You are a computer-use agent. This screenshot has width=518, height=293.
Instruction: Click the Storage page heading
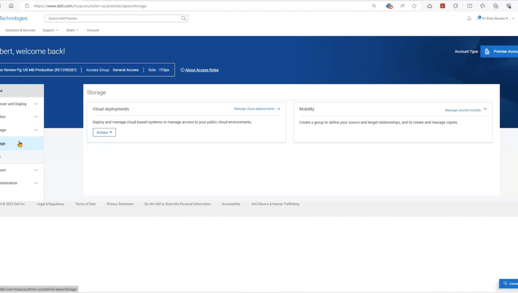pyautogui.click(x=97, y=93)
